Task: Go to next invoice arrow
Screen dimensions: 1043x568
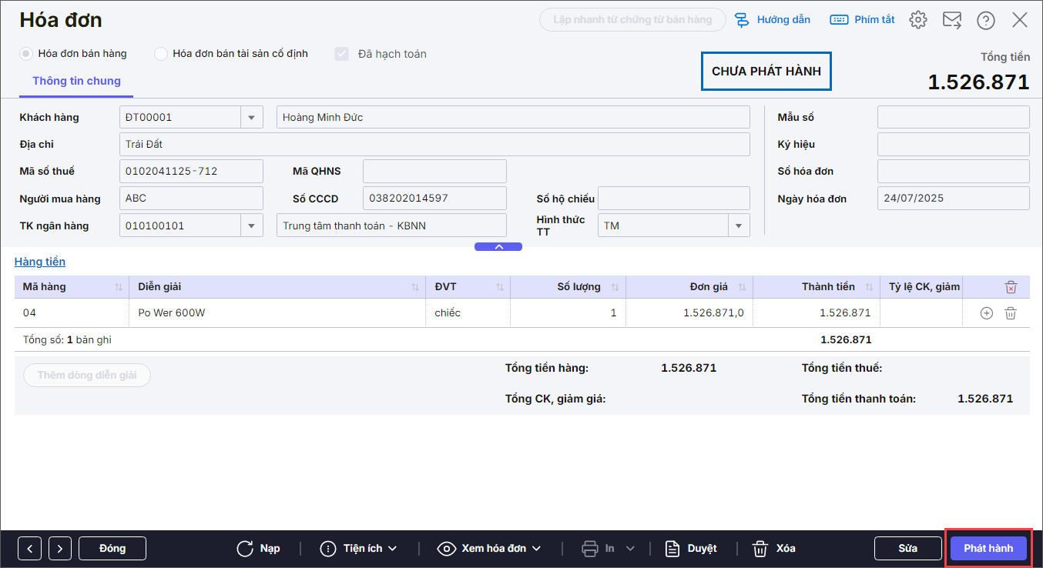Action: pyautogui.click(x=60, y=548)
